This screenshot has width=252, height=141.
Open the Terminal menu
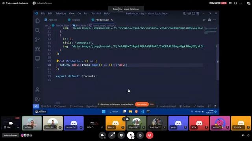[x=96, y=13]
